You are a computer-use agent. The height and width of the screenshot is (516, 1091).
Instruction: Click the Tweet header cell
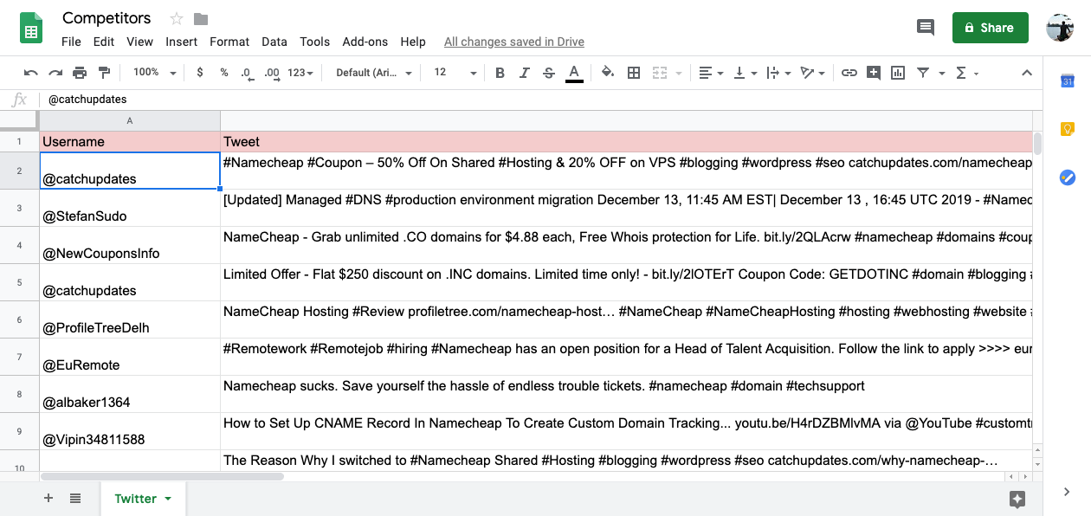(x=627, y=141)
